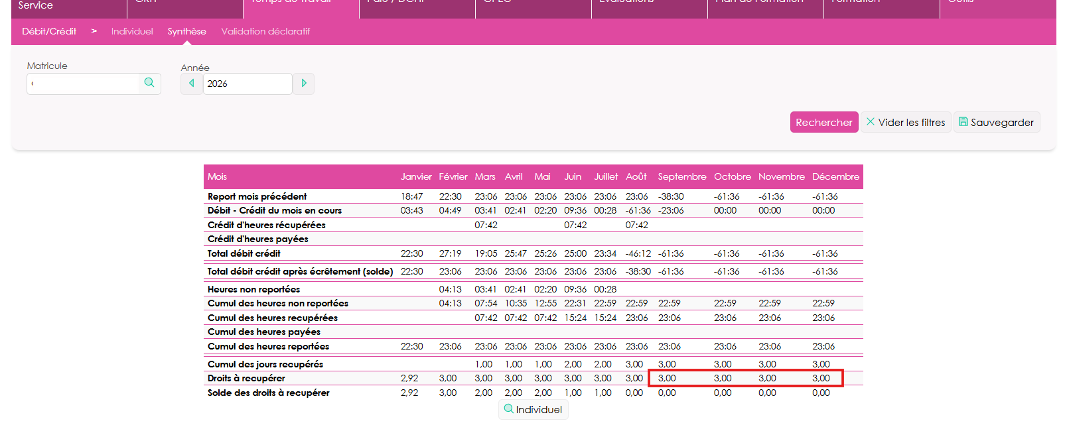This screenshot has width=1067, height=445.
Task: Click the Mois column header
Action: tap(217, 176)
